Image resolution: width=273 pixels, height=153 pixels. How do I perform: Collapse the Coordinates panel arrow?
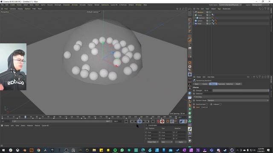(x=146, y=125)
